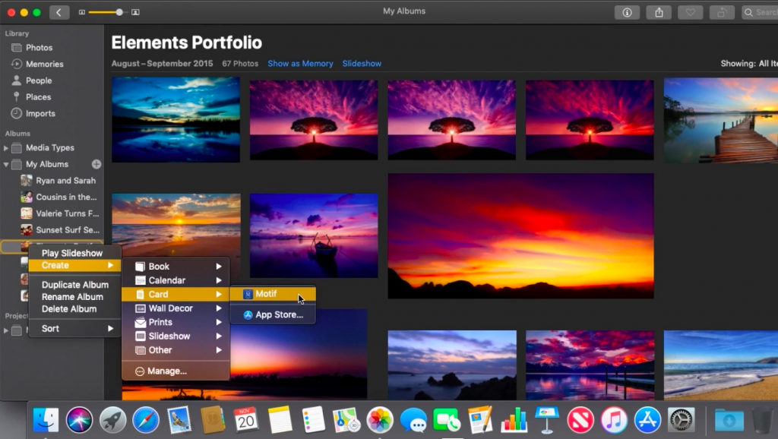
Task: Select Card in the Create submenu
Action: (176, 294)
